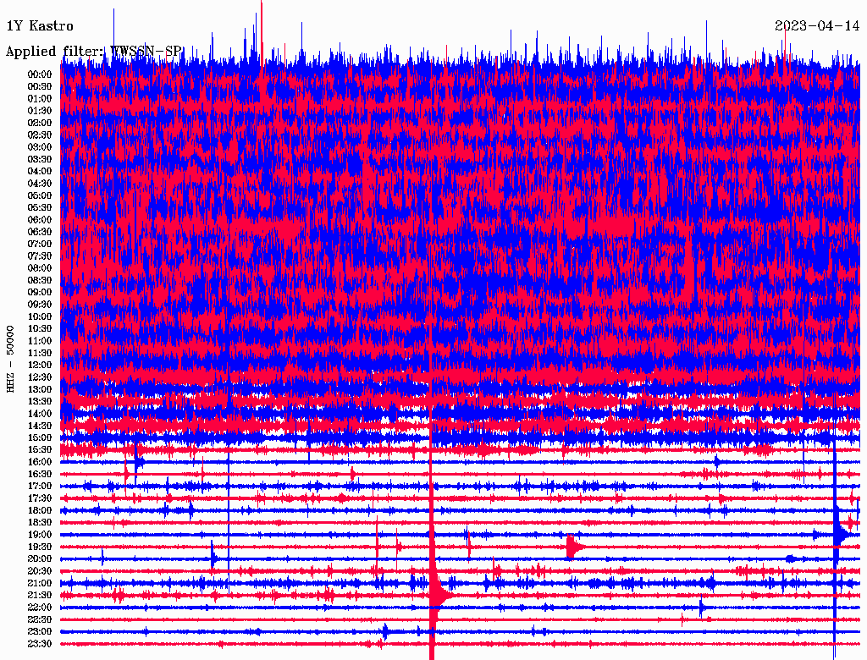
Task: Select the 15:30 time label
Action: pos(40,450)
